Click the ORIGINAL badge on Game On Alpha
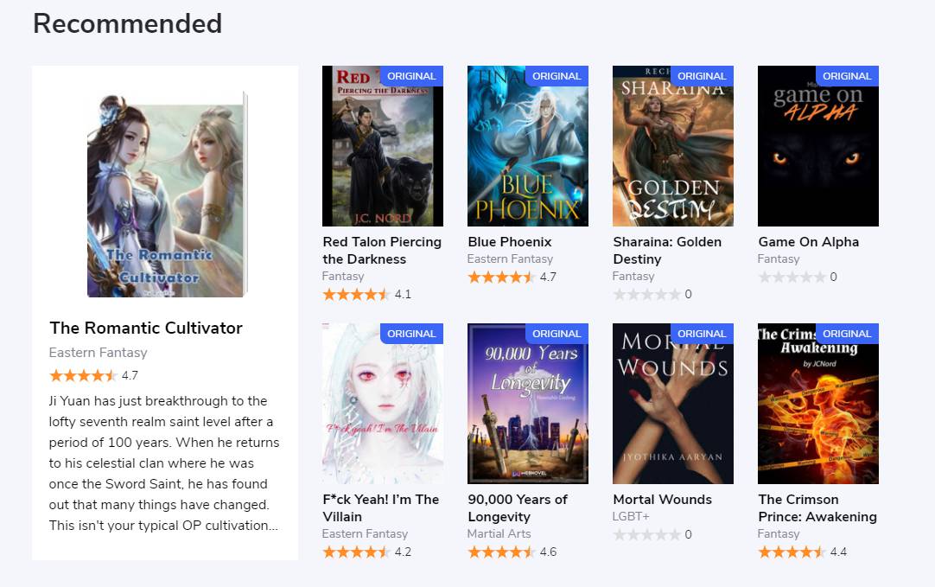935x587 pixels. [x=847, y=76]
